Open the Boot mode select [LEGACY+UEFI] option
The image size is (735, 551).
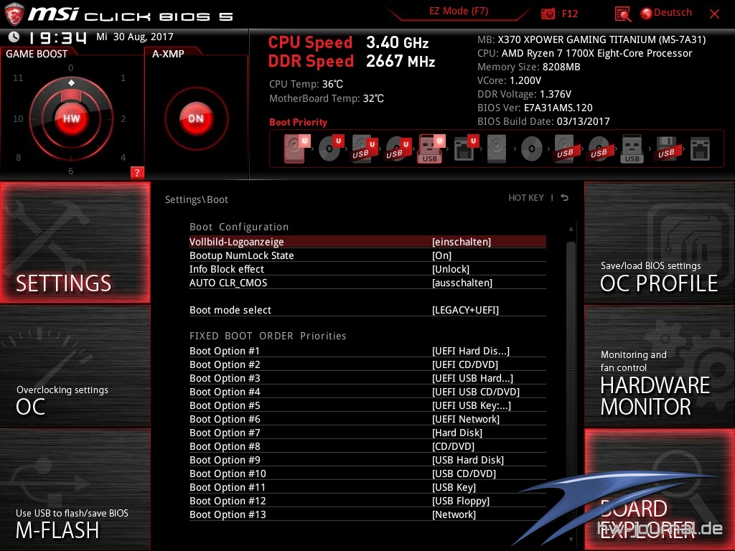[367, 310]
